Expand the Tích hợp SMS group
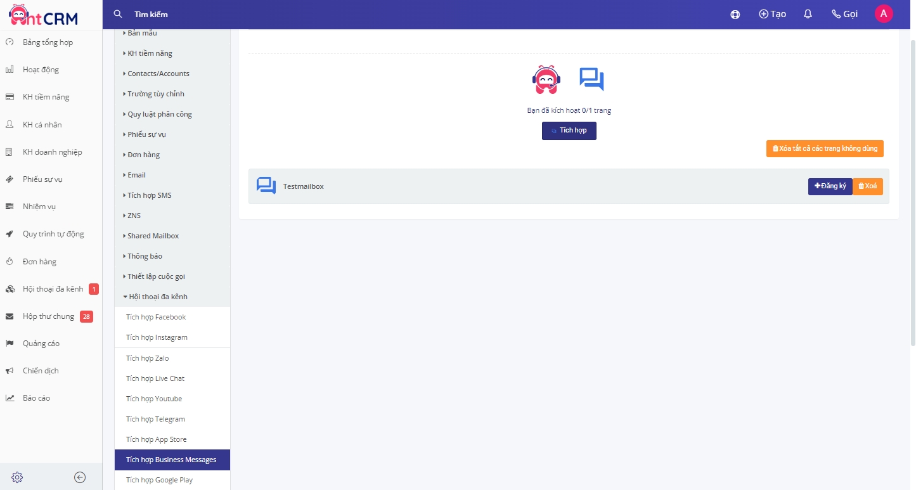The height and width of the screenshot is (490, 916). pyautogui.click(x=149, y=195)
